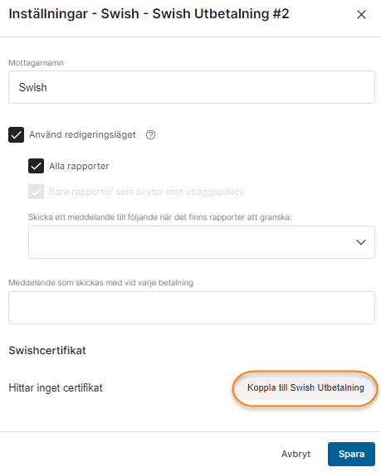Open the empty recipients combo box field

click(202, 242)
